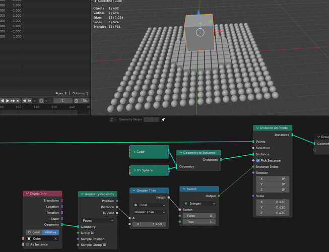Click the Scale Y field showing 0.420
The height and width of the screenshot is (252, 329).
pyautogui.click(x=273, y=207)
